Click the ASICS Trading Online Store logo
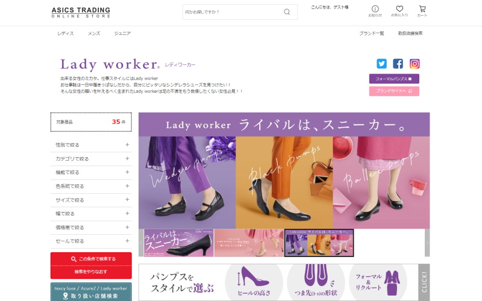This screenshot has height=301, width=482. point(81,12)
